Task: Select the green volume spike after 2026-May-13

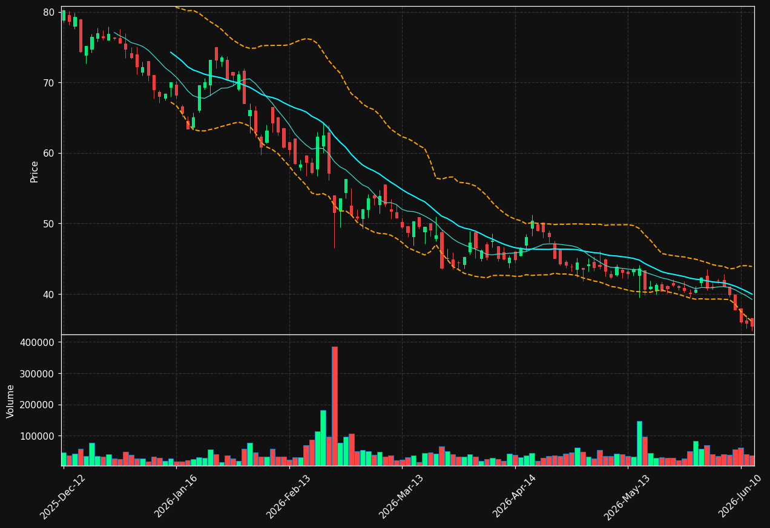Action: 639,443
